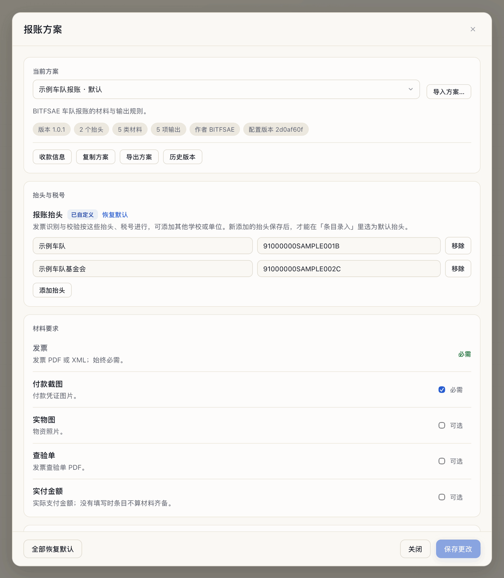Click the 版本 1.0.1 tag

(52, 129)
